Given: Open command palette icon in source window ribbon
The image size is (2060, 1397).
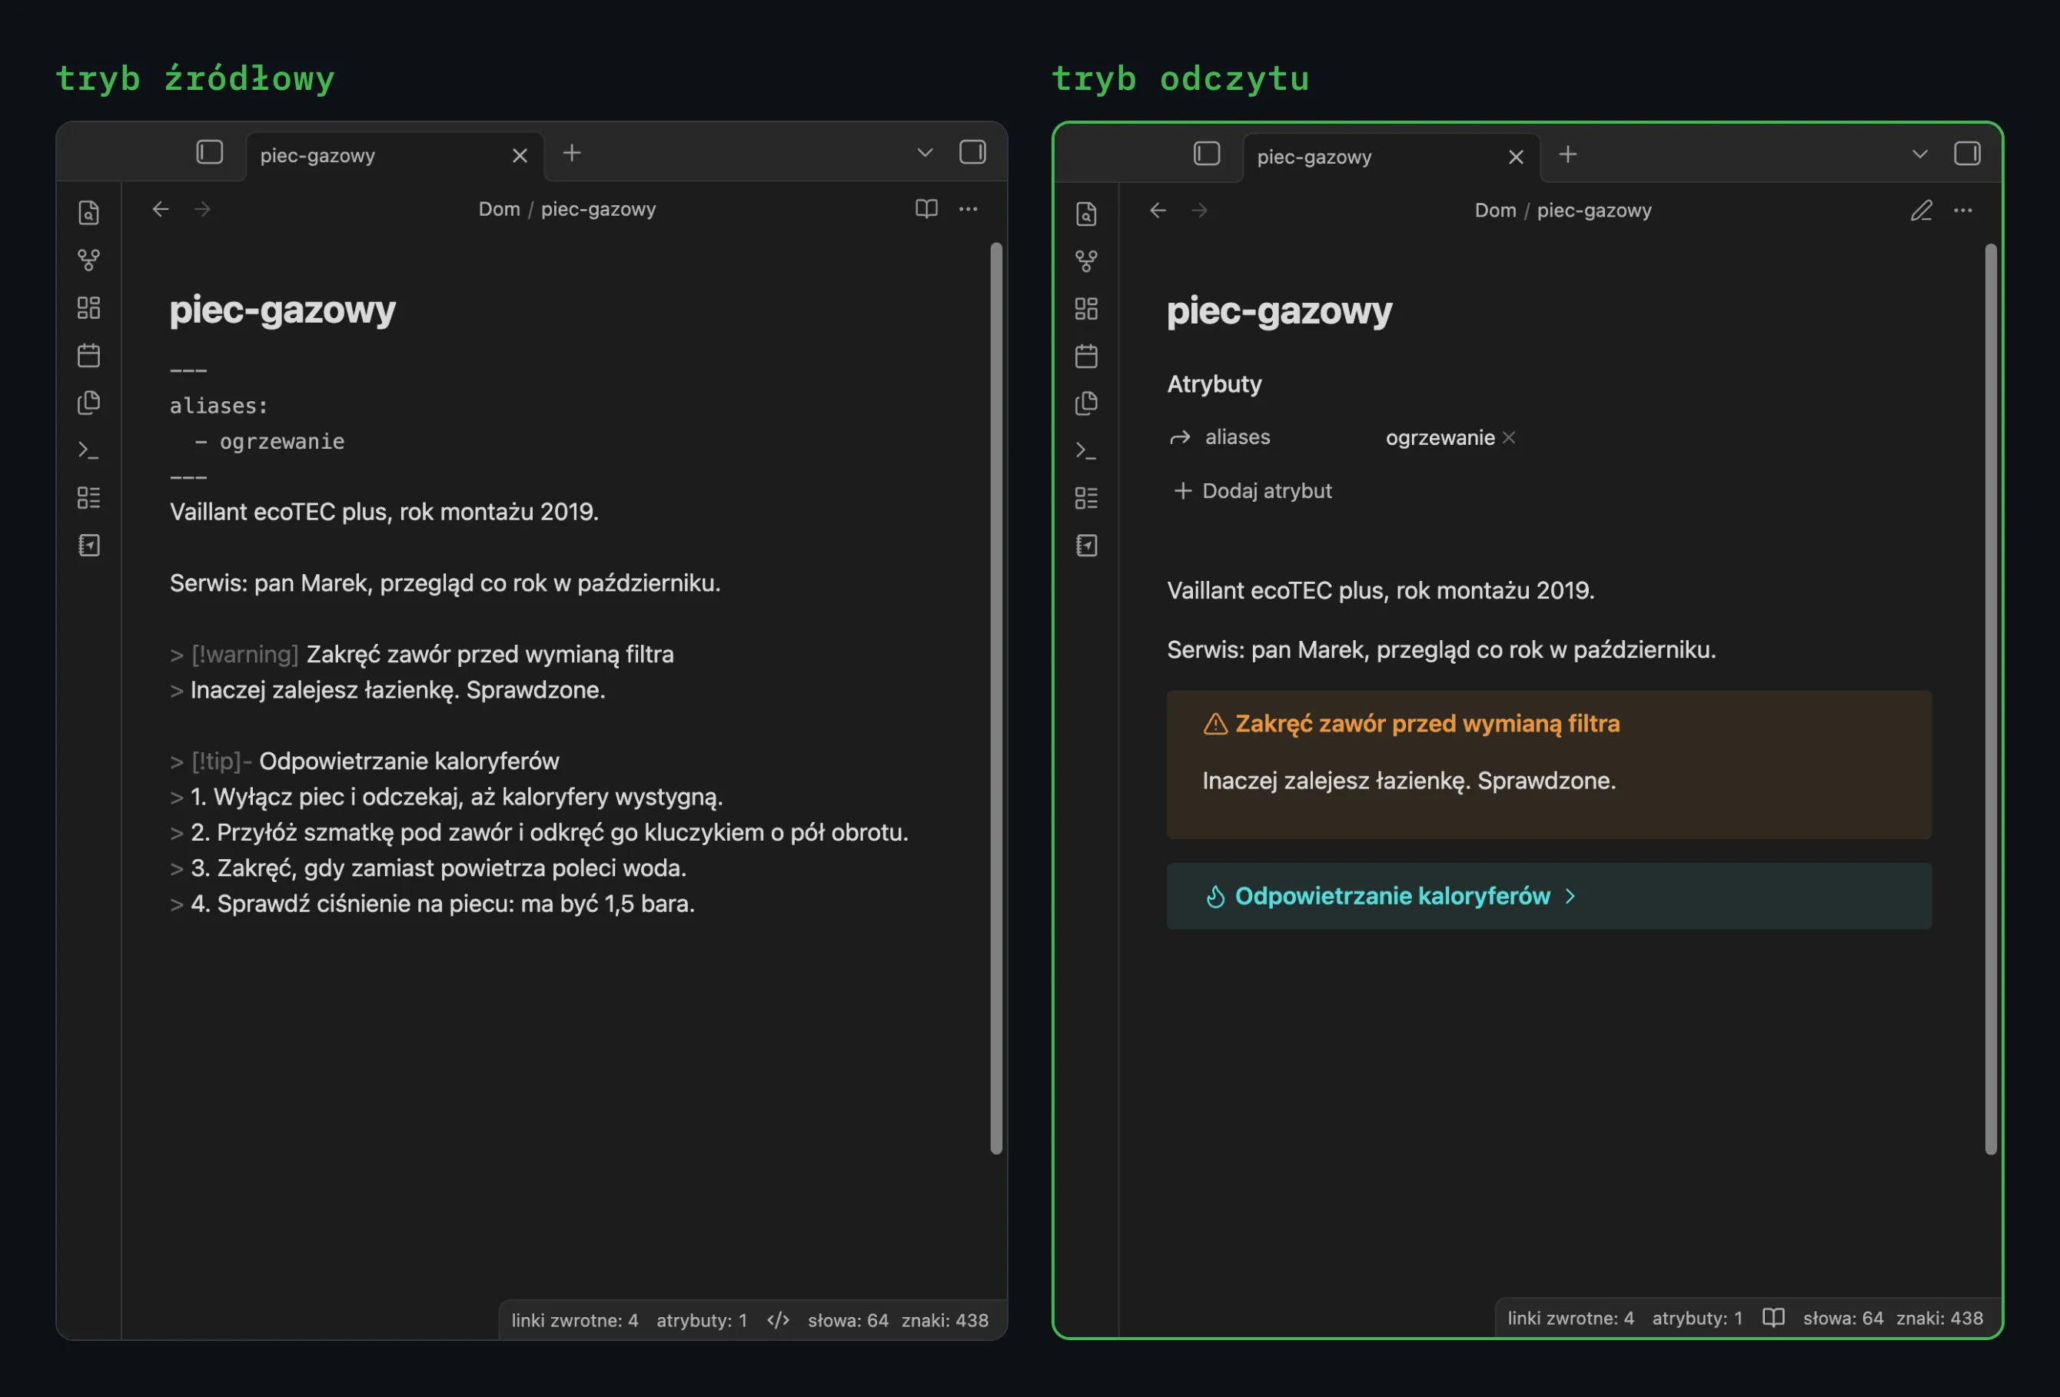Looking at the screenshot, I should (88, 450).
